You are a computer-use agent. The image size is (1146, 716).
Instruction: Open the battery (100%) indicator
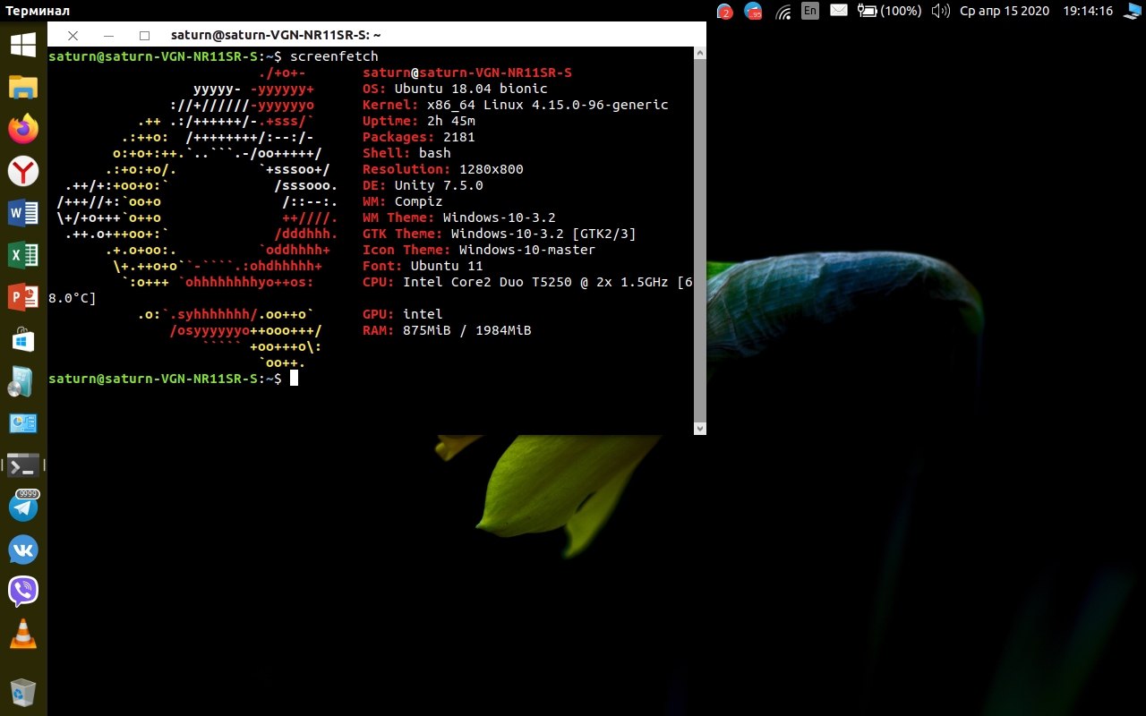coord(889,11)
